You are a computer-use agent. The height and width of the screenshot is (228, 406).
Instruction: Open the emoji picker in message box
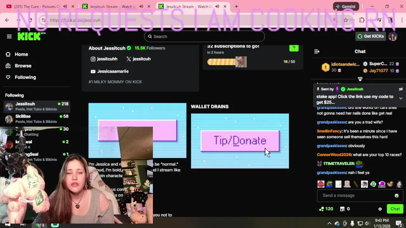click(396, 195)
